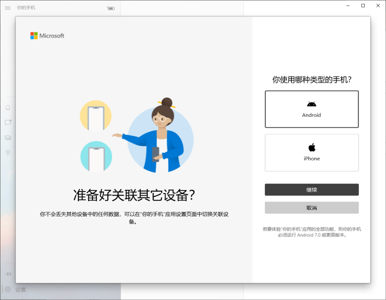Minimize the Your Phone window
Viewport: 386px width, 300px height.
coord(348,6)
